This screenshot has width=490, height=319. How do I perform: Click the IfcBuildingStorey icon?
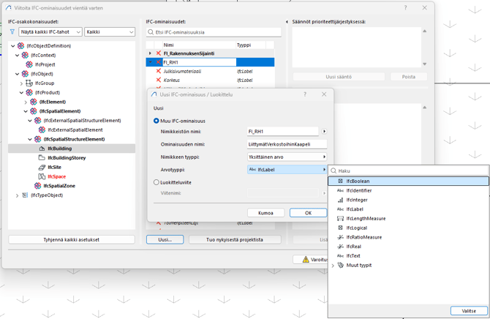(x=42, y=158)
